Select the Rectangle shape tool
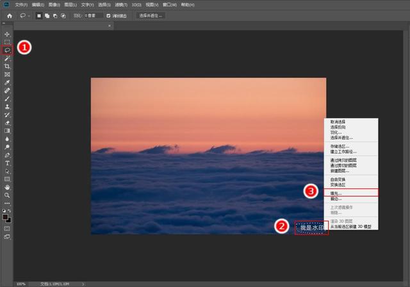 click(x=7, y=179)
